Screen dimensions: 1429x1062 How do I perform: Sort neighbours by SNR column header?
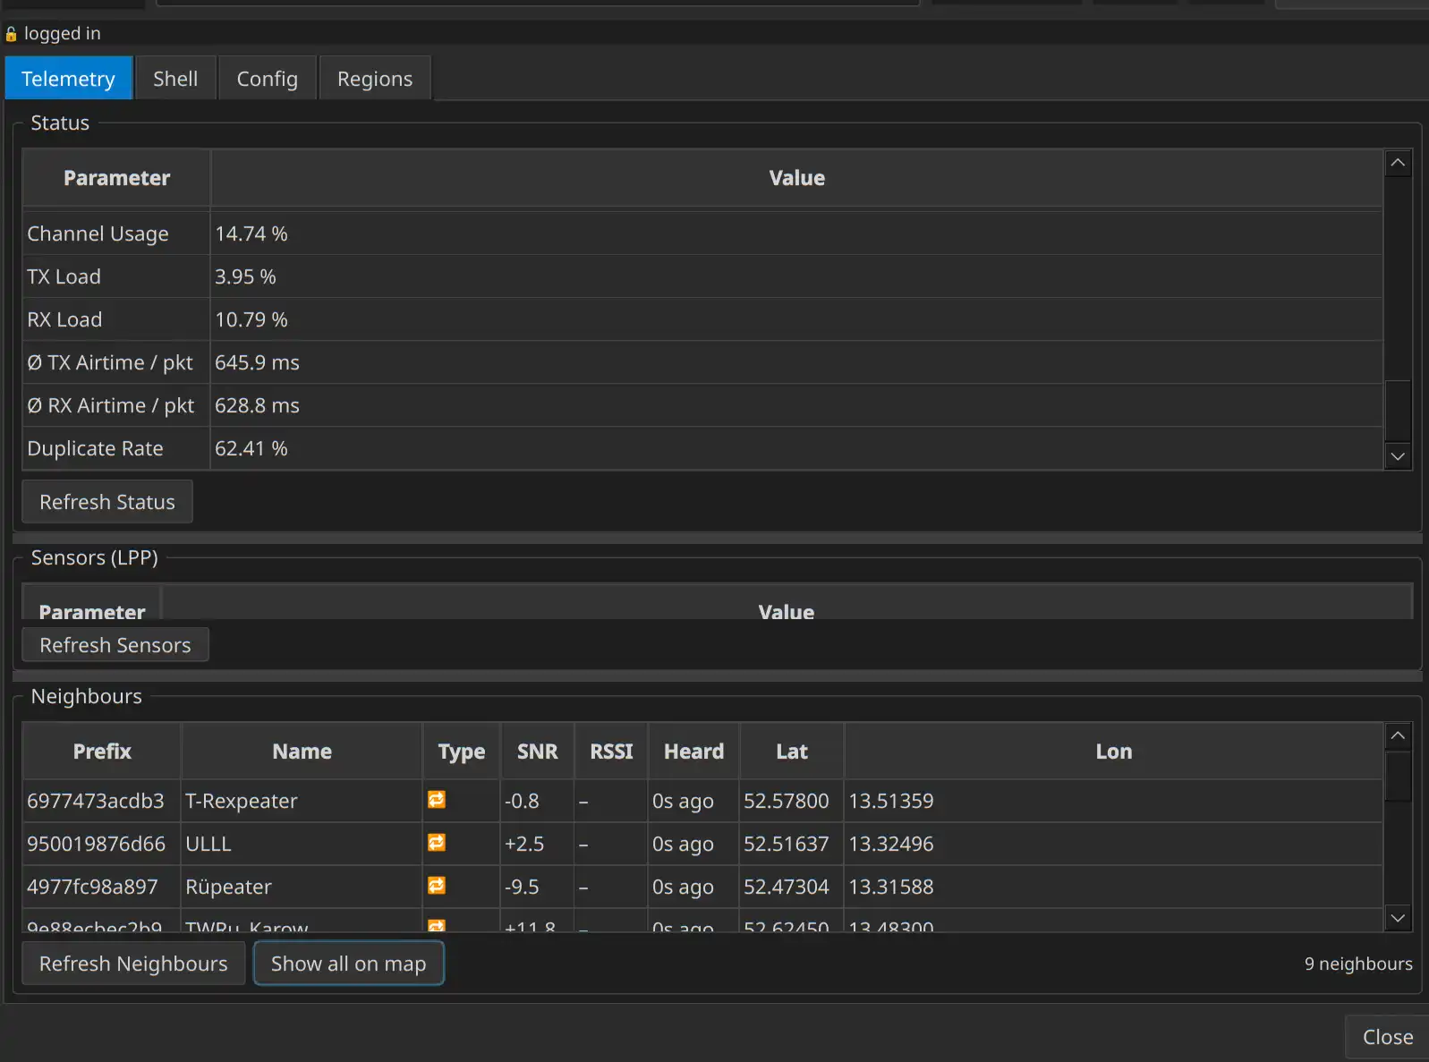click(537, 752)
